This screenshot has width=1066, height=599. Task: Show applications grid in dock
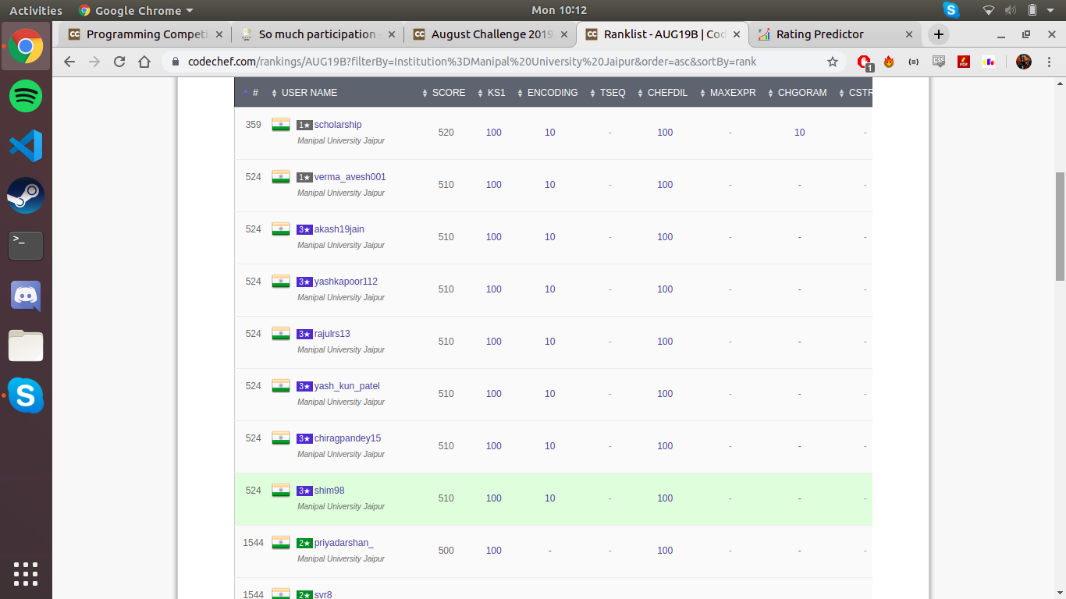26,573
